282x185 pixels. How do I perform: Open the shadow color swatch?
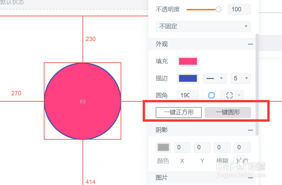click(x=163, y=147)
